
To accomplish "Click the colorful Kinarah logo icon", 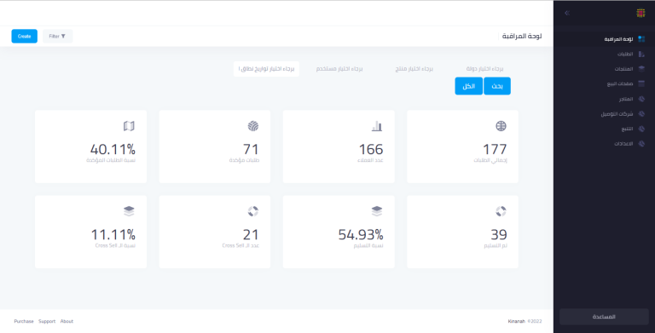I will pyautogui.click(x=641, y=13).
